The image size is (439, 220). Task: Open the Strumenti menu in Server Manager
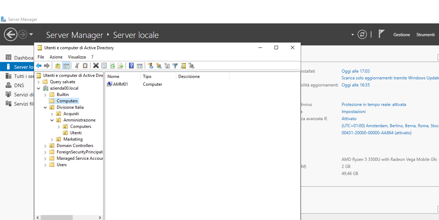(426, 34)
